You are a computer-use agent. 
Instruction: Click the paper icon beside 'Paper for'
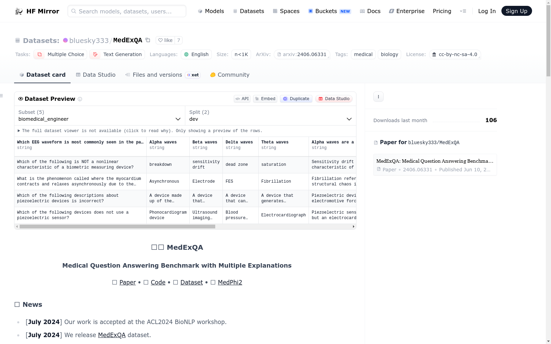tap(376, 142)
